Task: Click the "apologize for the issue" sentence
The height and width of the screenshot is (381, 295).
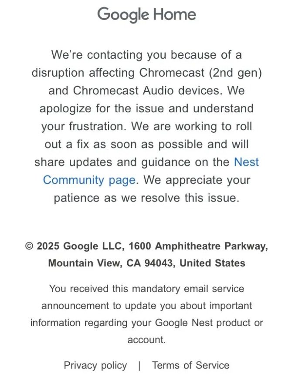Action: tap(111, 108)
